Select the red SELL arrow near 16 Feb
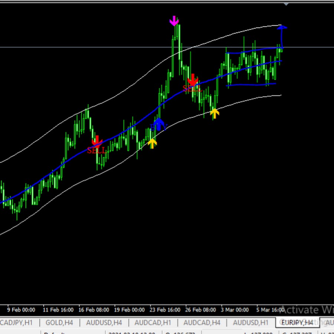Viewport: 334px width, 334px height. [x=97, y=141]
